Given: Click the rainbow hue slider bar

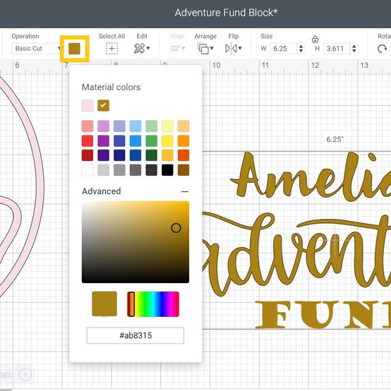Looking at the screenshot, I should (x=153, y=304).
